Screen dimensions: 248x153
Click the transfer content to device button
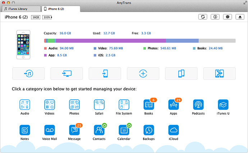[105, 74]
